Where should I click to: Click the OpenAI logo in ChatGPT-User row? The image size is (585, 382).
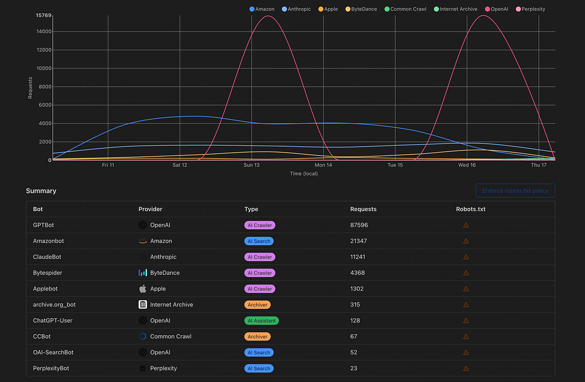tap(143, 321)
